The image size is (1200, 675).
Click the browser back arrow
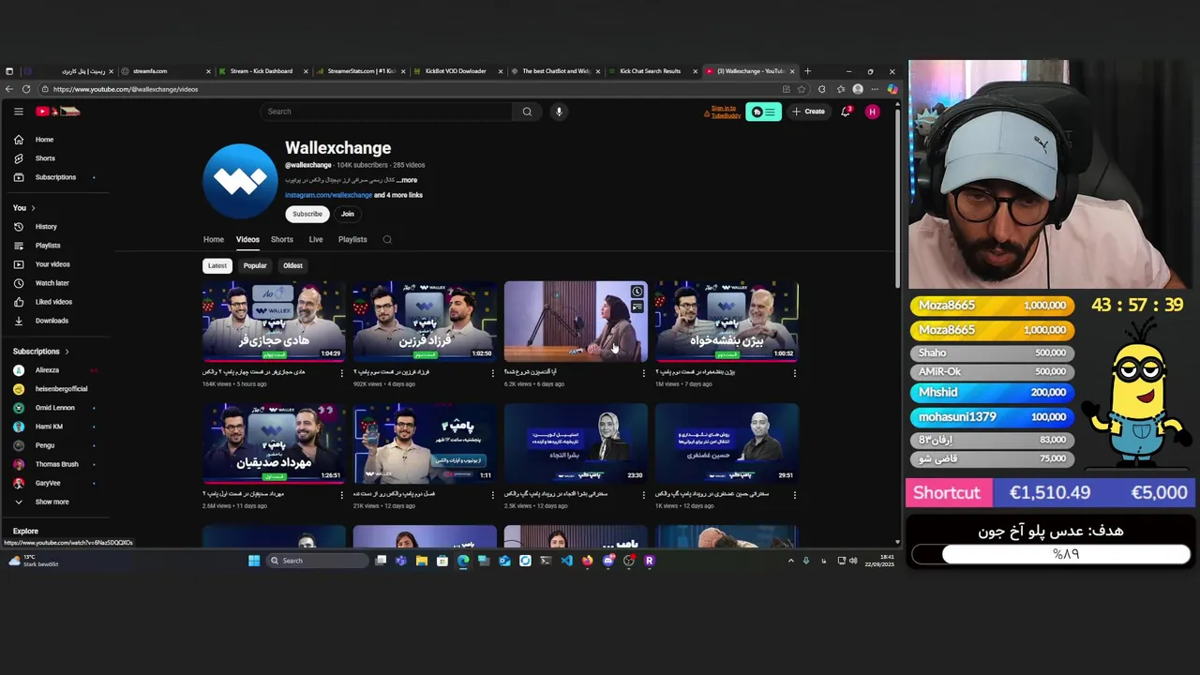8,89
